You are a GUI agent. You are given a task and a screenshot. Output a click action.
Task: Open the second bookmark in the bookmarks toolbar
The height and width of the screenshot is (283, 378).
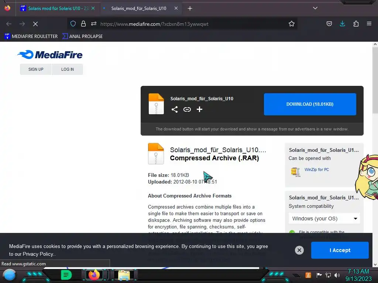click(82, 36)
